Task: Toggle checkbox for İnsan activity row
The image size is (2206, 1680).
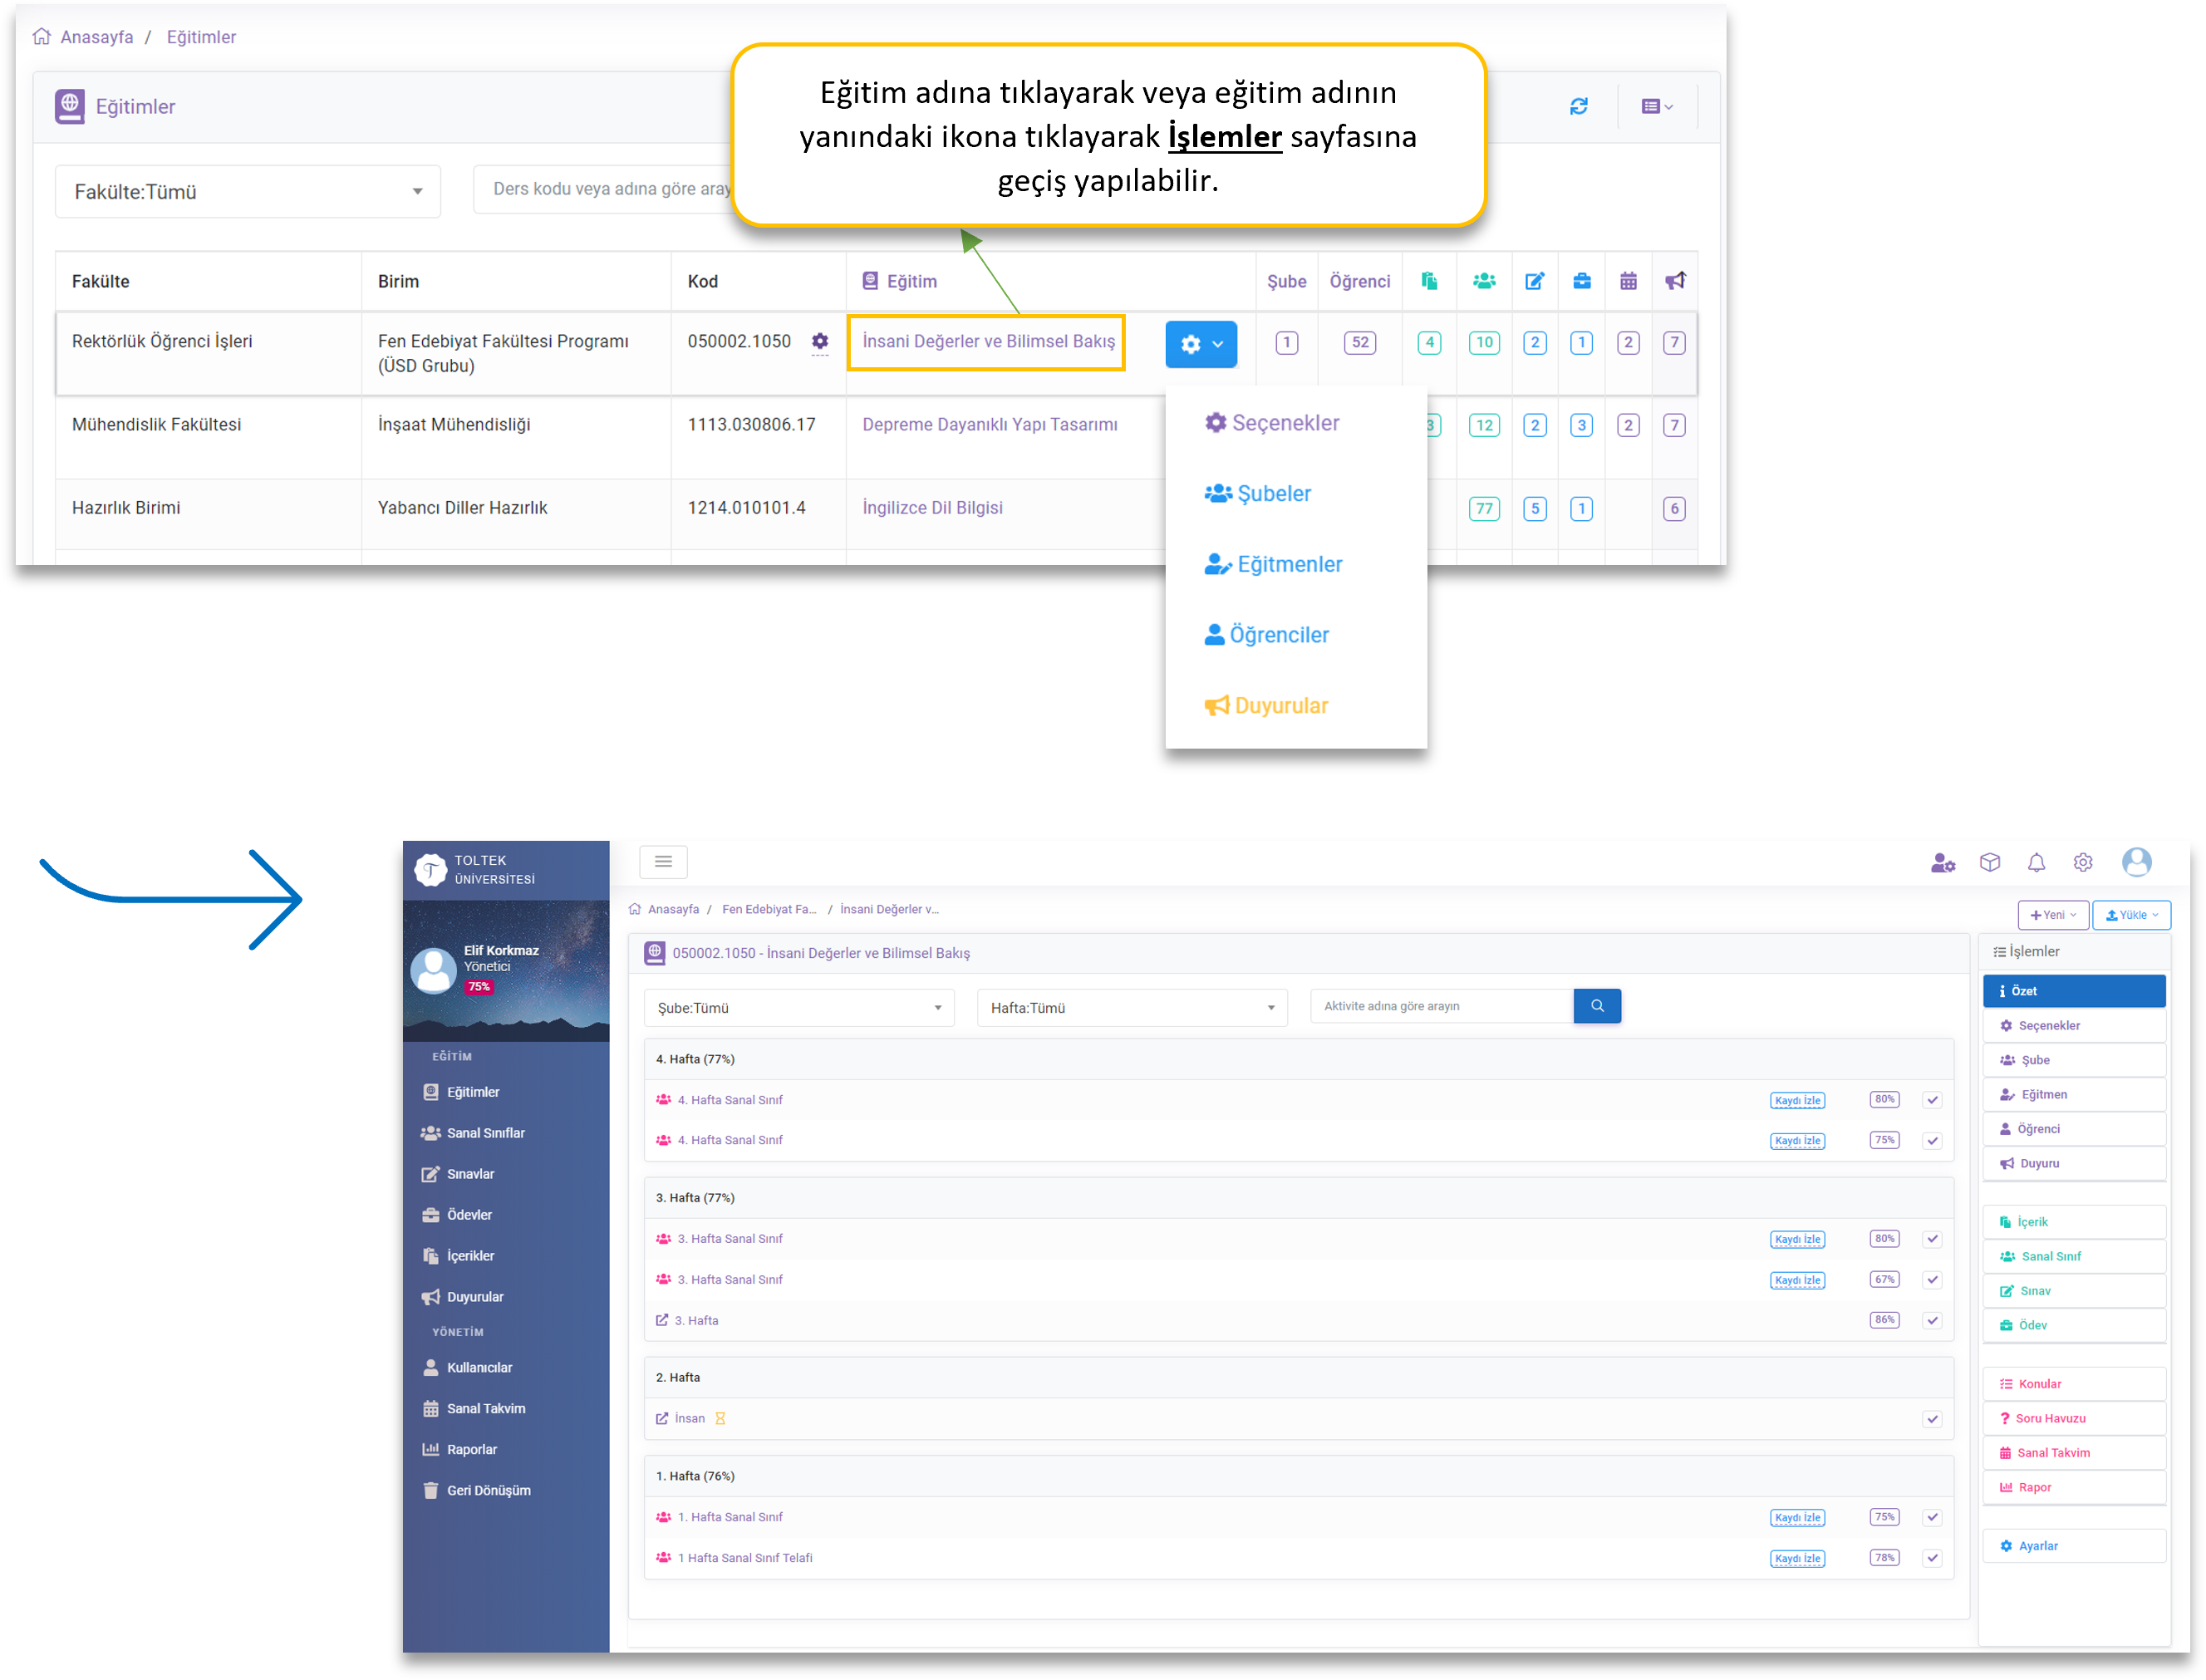Action: [1932, 1419]
